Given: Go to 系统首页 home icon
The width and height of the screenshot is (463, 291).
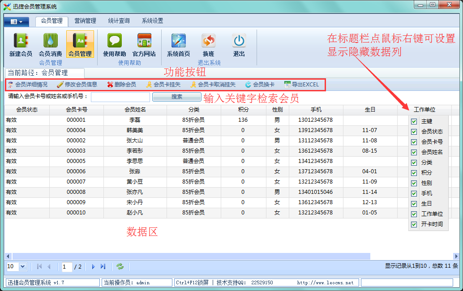Looking at the screenshot, I should 178,41.
